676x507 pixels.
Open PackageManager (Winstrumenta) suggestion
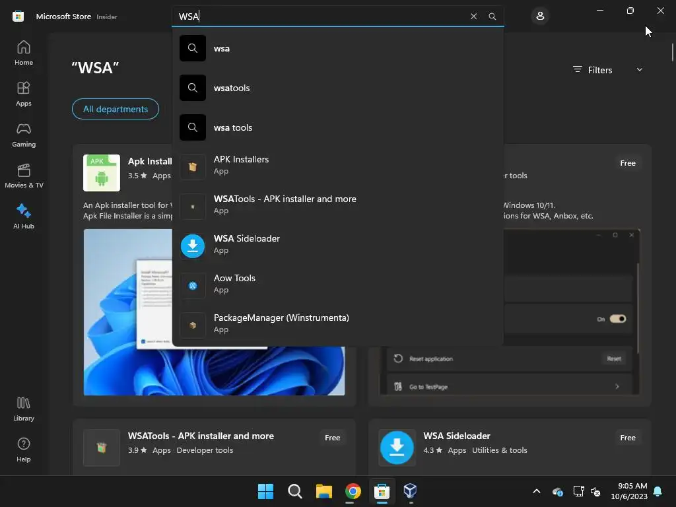337,325
